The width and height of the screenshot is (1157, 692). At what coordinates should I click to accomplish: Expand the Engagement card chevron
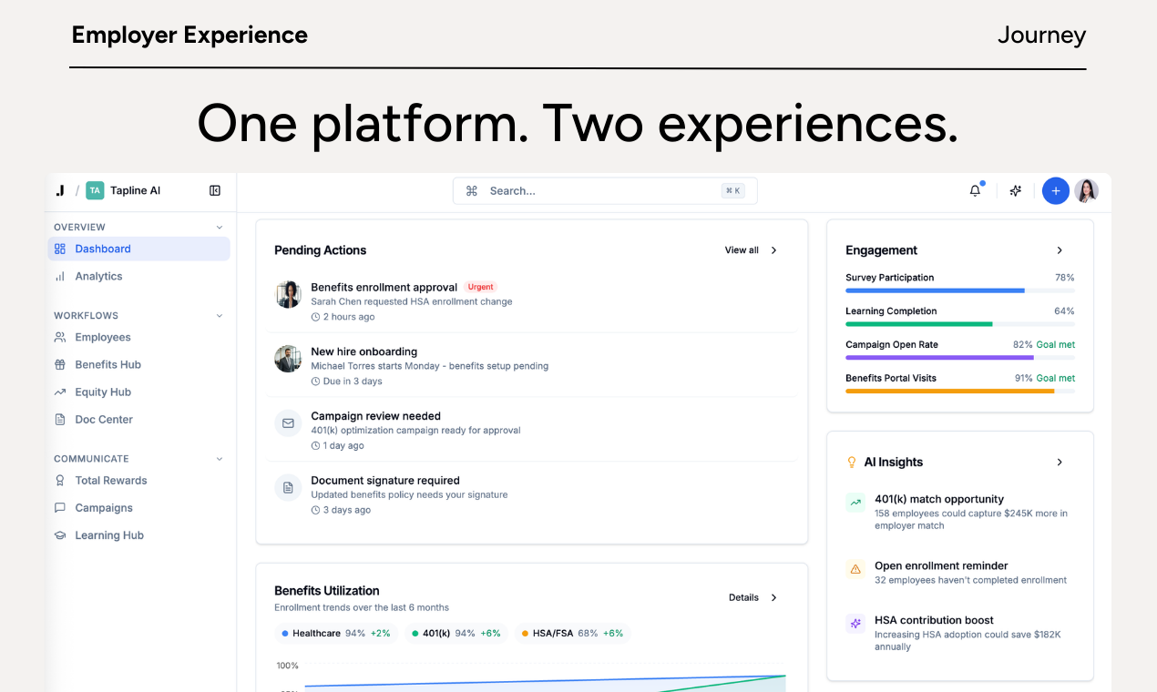(x=1060, y=249)
